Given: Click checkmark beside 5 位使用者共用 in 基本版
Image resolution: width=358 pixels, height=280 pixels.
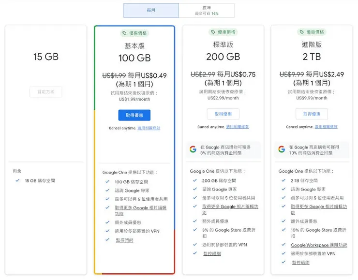Looking at the screenshot, I should tap(107, 199).
